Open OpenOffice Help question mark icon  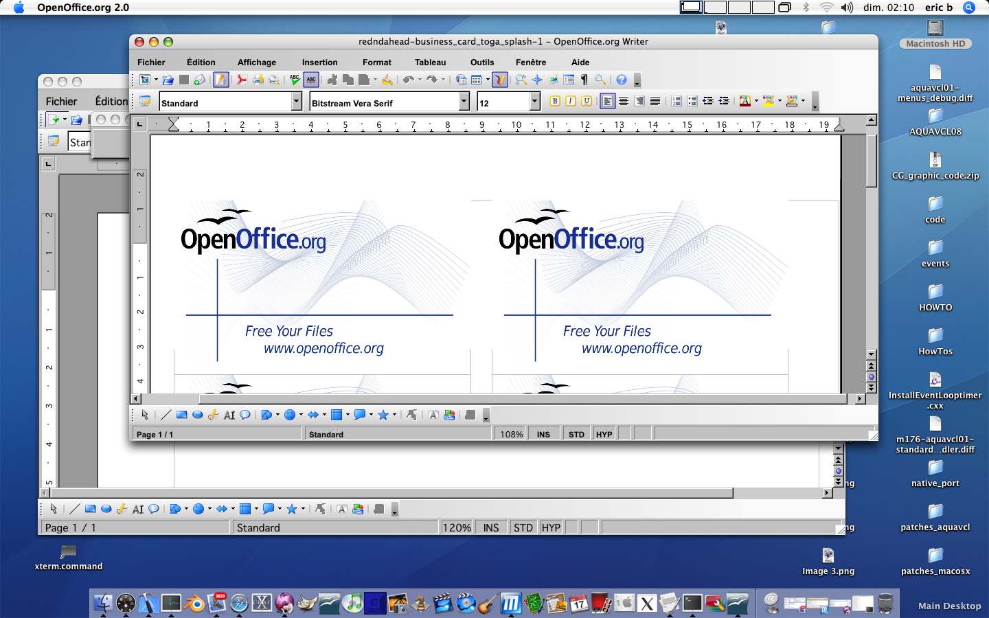pos(622,80)
